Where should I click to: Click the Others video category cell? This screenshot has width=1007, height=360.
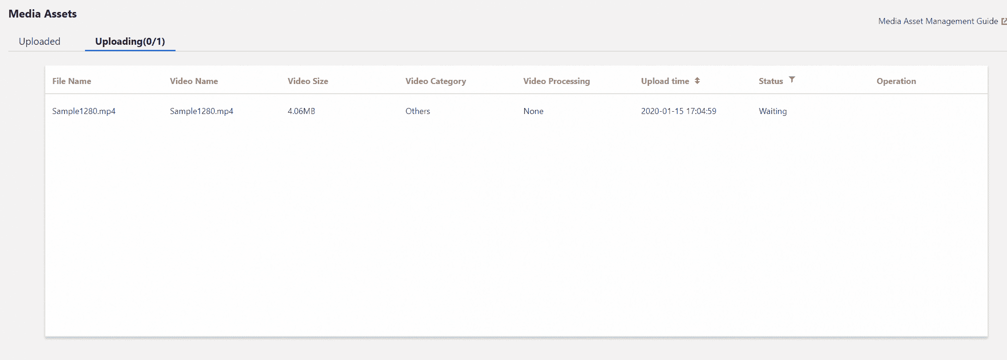tap(418, 111)
